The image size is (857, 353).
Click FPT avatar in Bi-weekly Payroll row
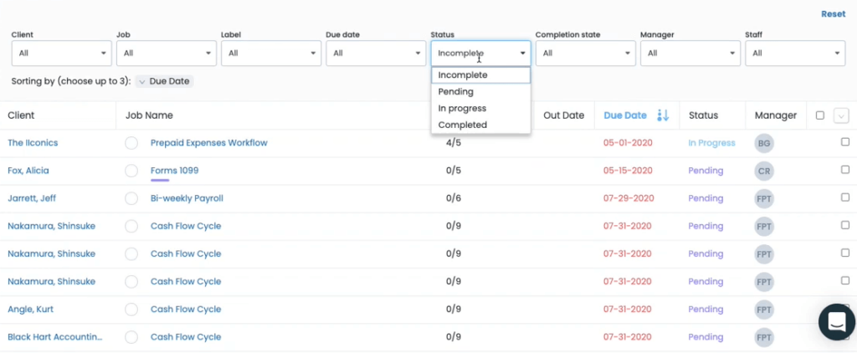coord(764,199)
